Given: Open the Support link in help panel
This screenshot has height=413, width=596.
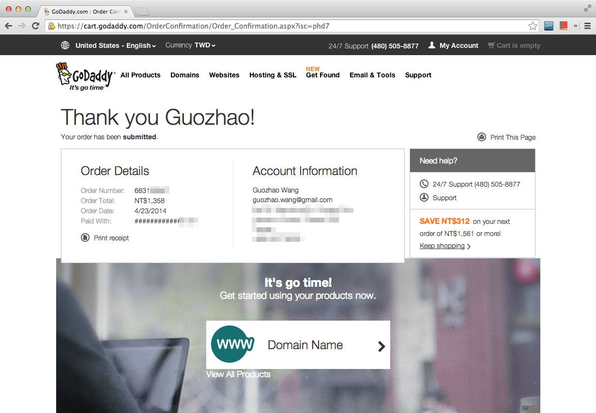Looking at the screenshot, I should click(x=444, y=198).
